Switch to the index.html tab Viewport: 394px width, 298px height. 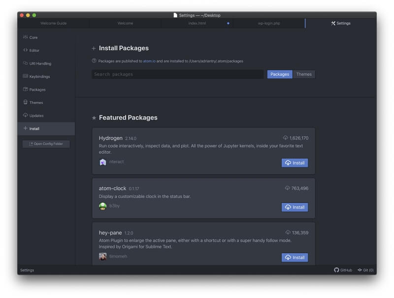pos(197,23)
